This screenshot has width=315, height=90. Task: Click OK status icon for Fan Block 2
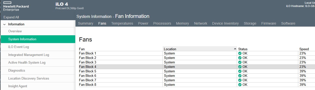(240, 58)
